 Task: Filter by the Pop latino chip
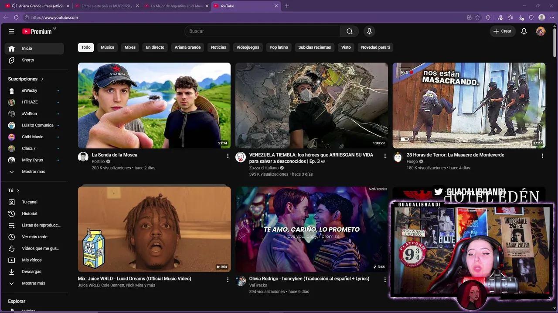pos(279,47)
